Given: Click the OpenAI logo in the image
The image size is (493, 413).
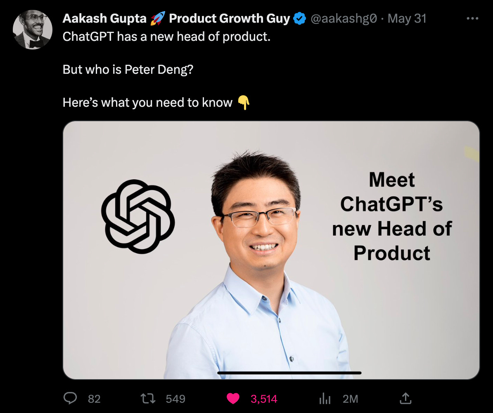Looking at the screenshot, I should [138, 216].
